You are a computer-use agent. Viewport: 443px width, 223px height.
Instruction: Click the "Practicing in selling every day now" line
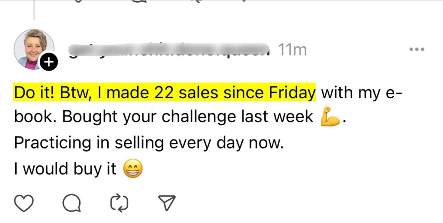click(x=148, y=143)
